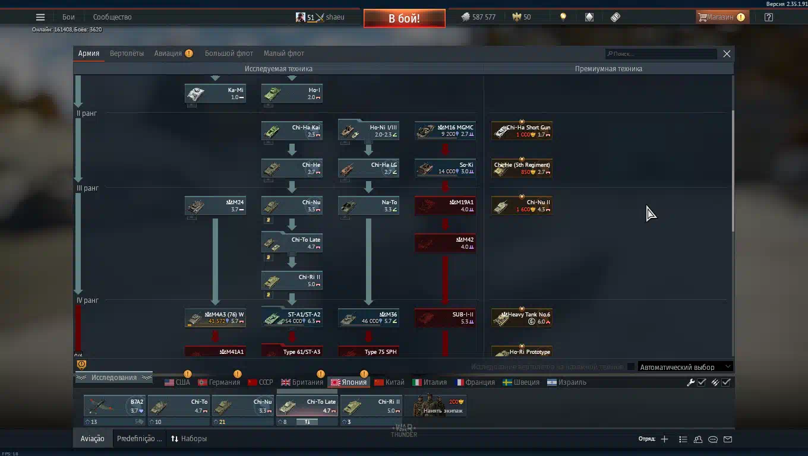Screen dimensions: 808x456
Task: Close the research tree window
Action: coord(727,53)
